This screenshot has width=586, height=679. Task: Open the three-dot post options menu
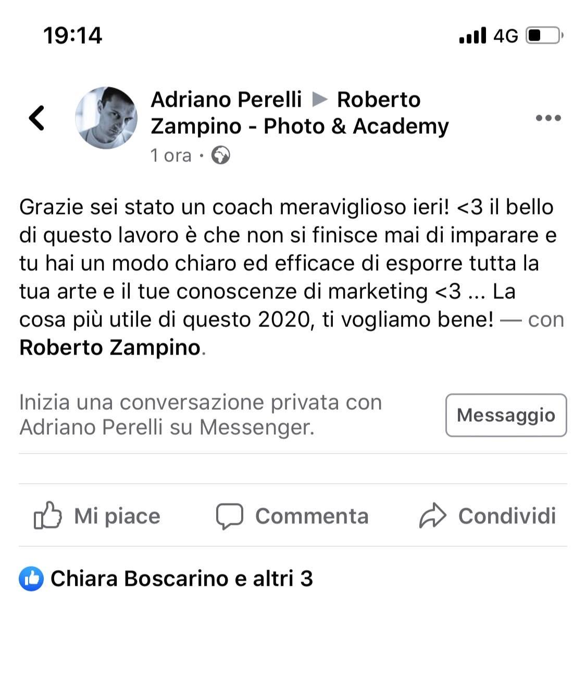pos(548,118)
